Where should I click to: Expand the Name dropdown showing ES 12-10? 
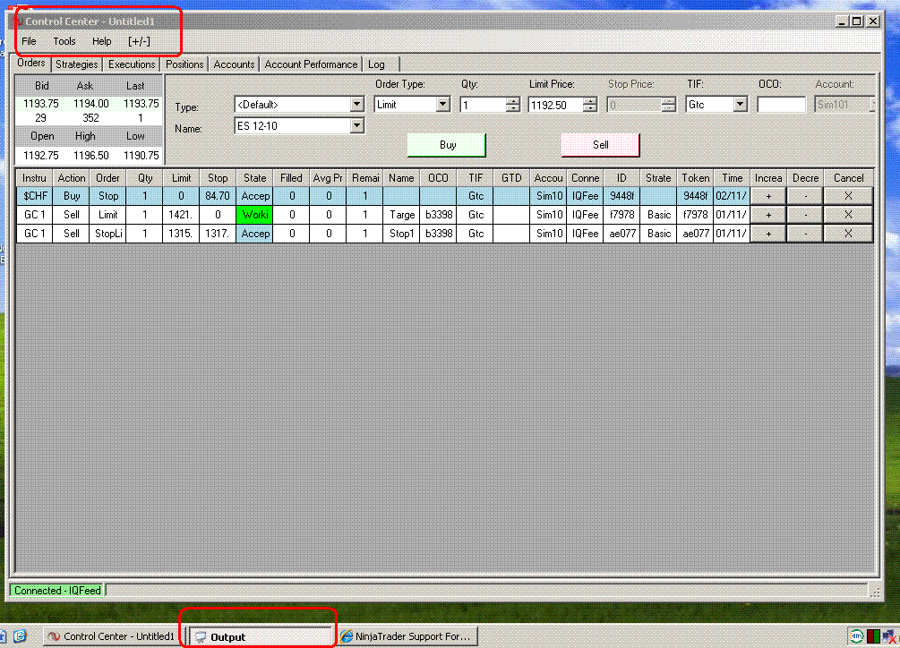(x=356, y=125)
